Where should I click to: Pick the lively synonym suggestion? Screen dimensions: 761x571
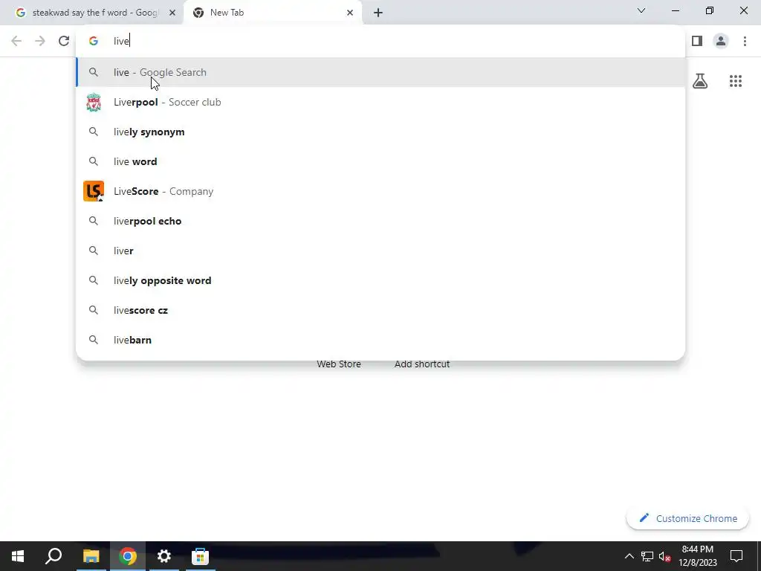click(380, 132)
